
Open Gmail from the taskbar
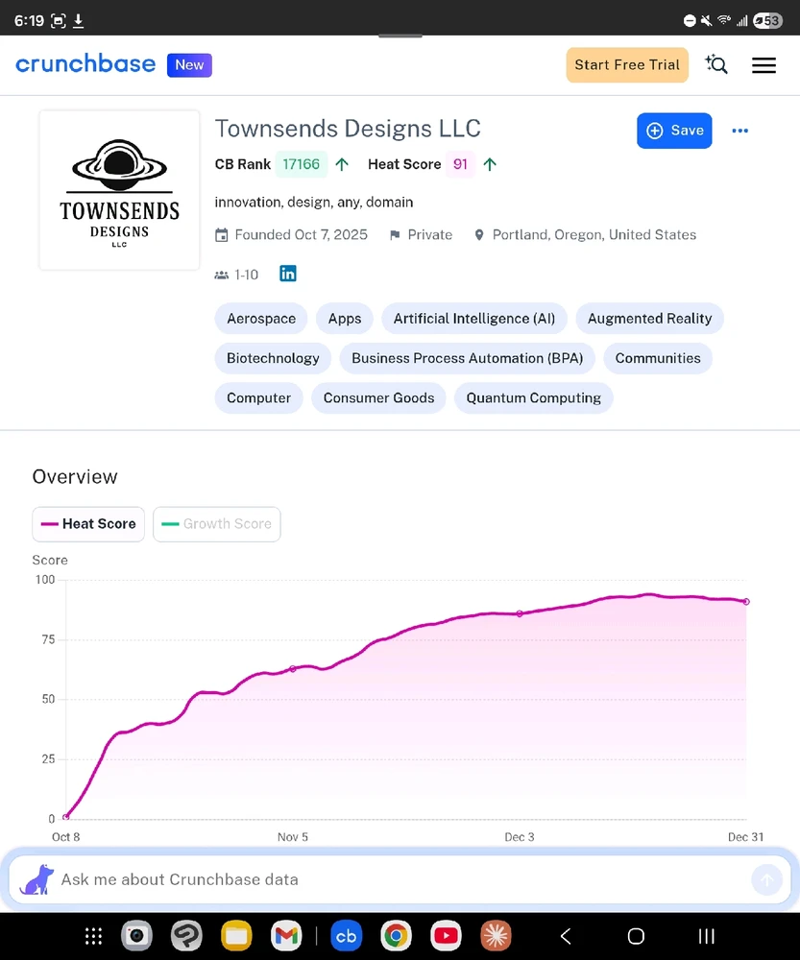[x=285, y=935]
